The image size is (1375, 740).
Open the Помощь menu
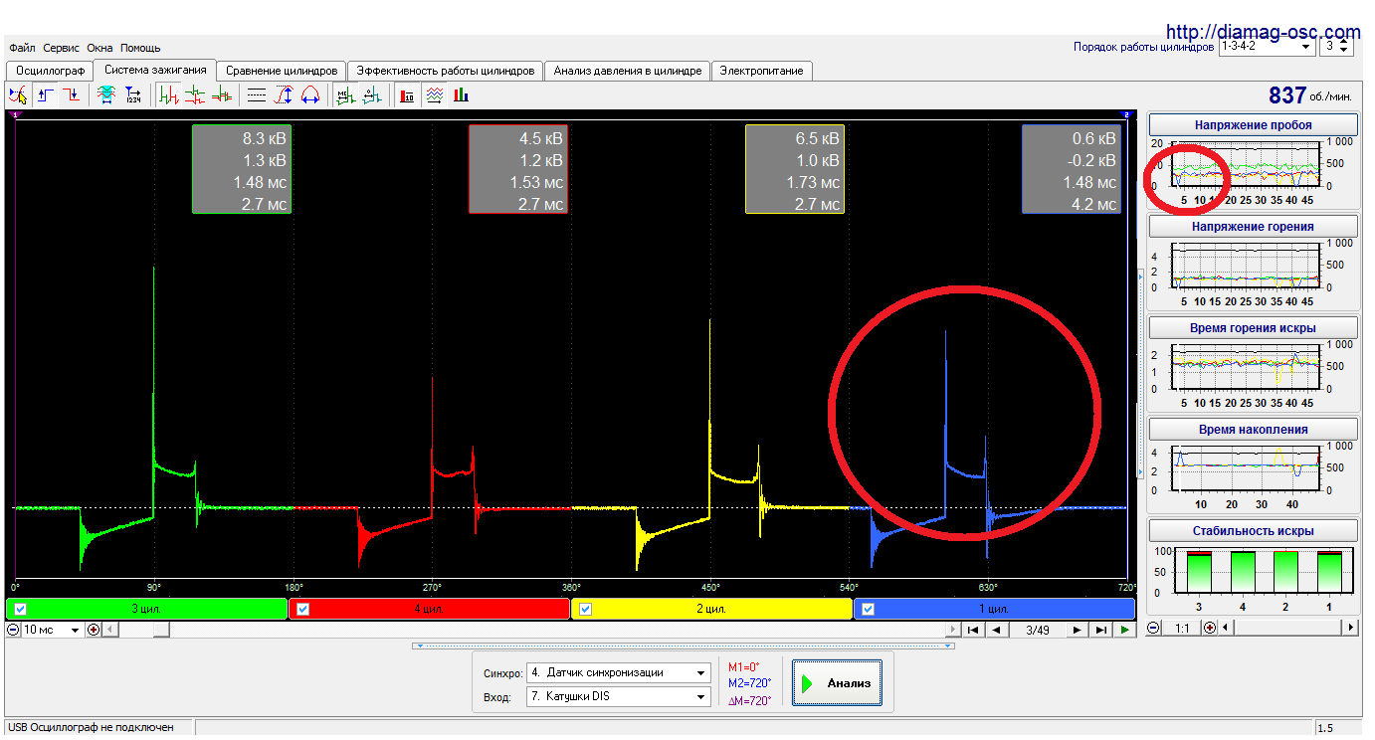[140, 48]
